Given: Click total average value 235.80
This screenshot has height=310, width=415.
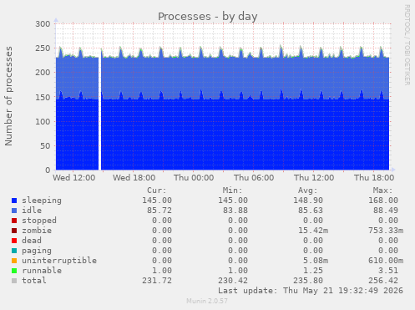Looking at the screenshot, I should (x=308, y=281).
